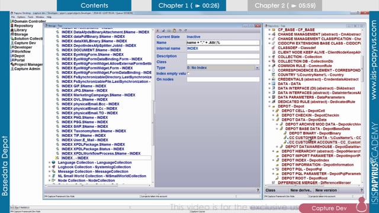Click the On nodes input field

pos(223,79)
